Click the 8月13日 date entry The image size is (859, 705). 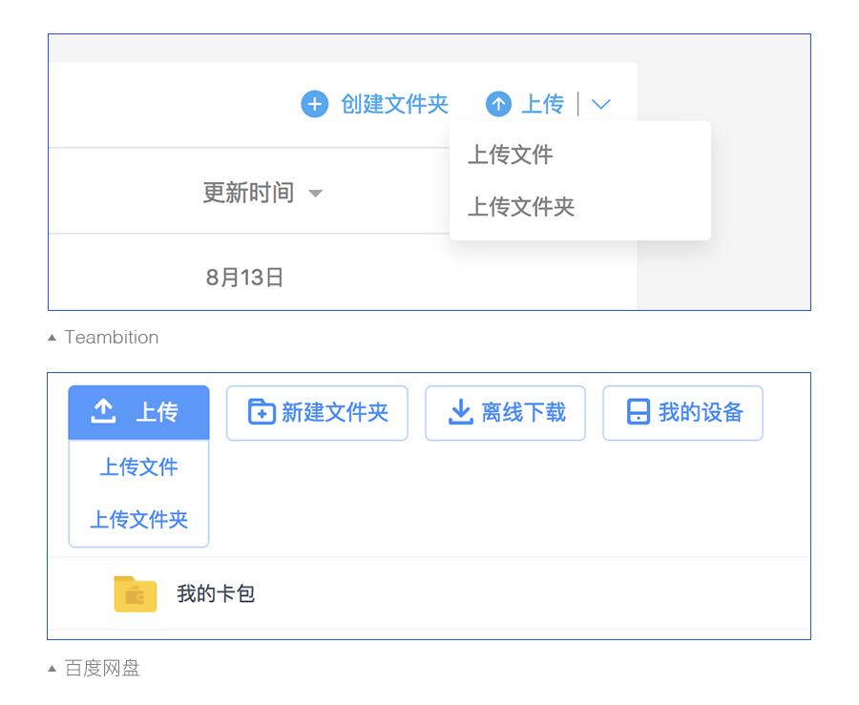[244, 277]
